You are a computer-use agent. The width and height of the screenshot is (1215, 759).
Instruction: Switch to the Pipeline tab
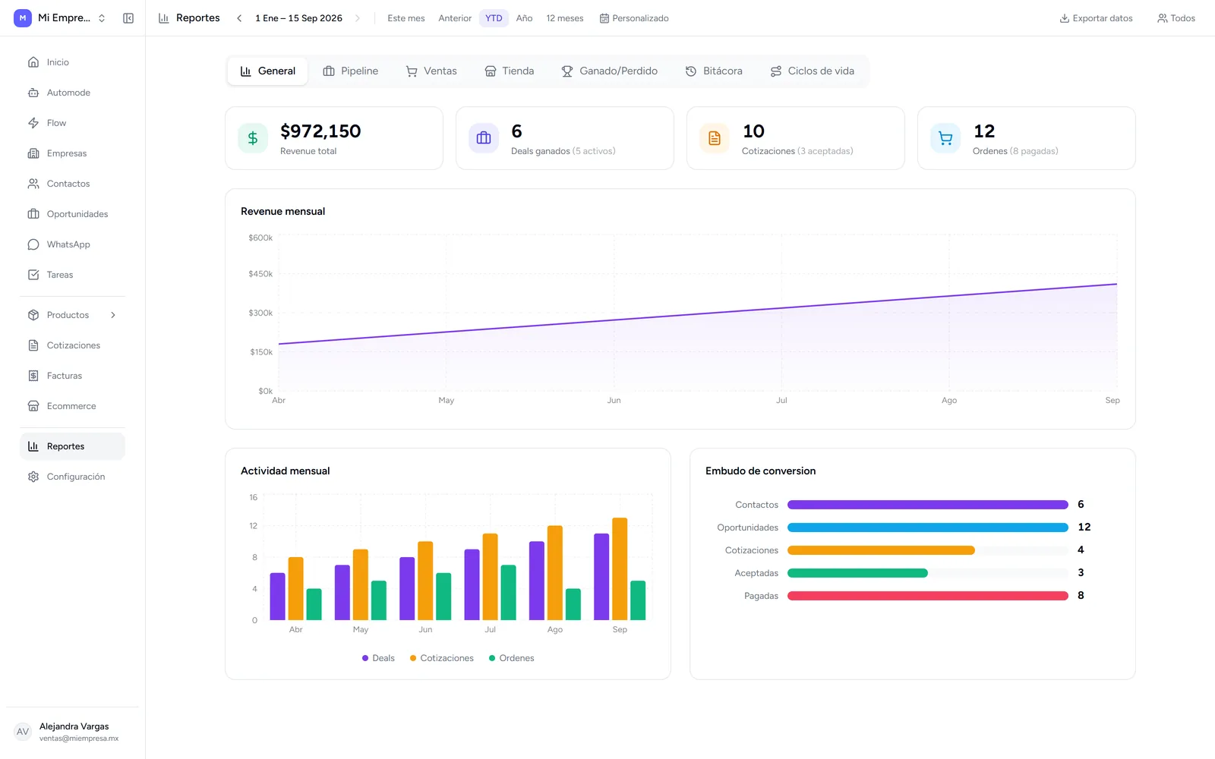351,71
